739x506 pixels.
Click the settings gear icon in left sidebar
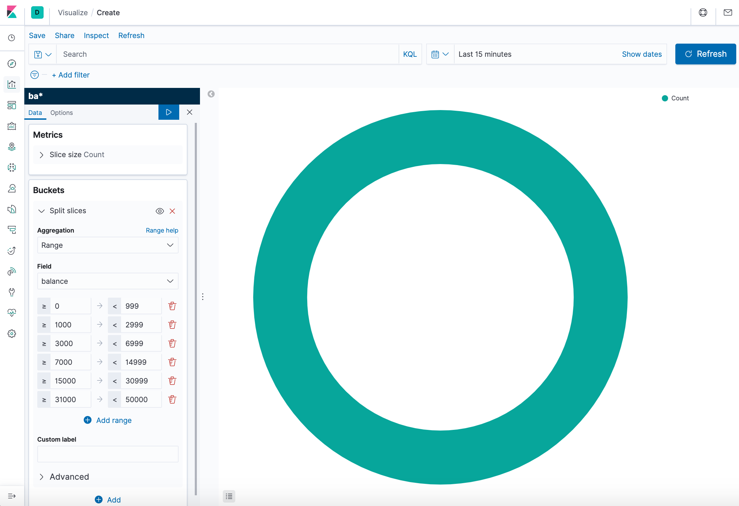(x=12, y=333)
